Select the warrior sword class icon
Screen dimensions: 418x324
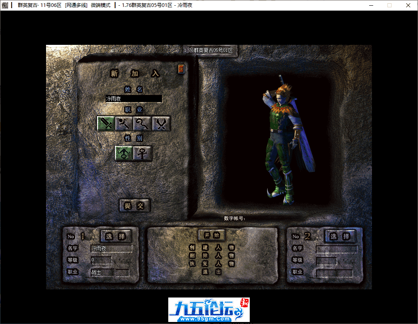[106, 123]
